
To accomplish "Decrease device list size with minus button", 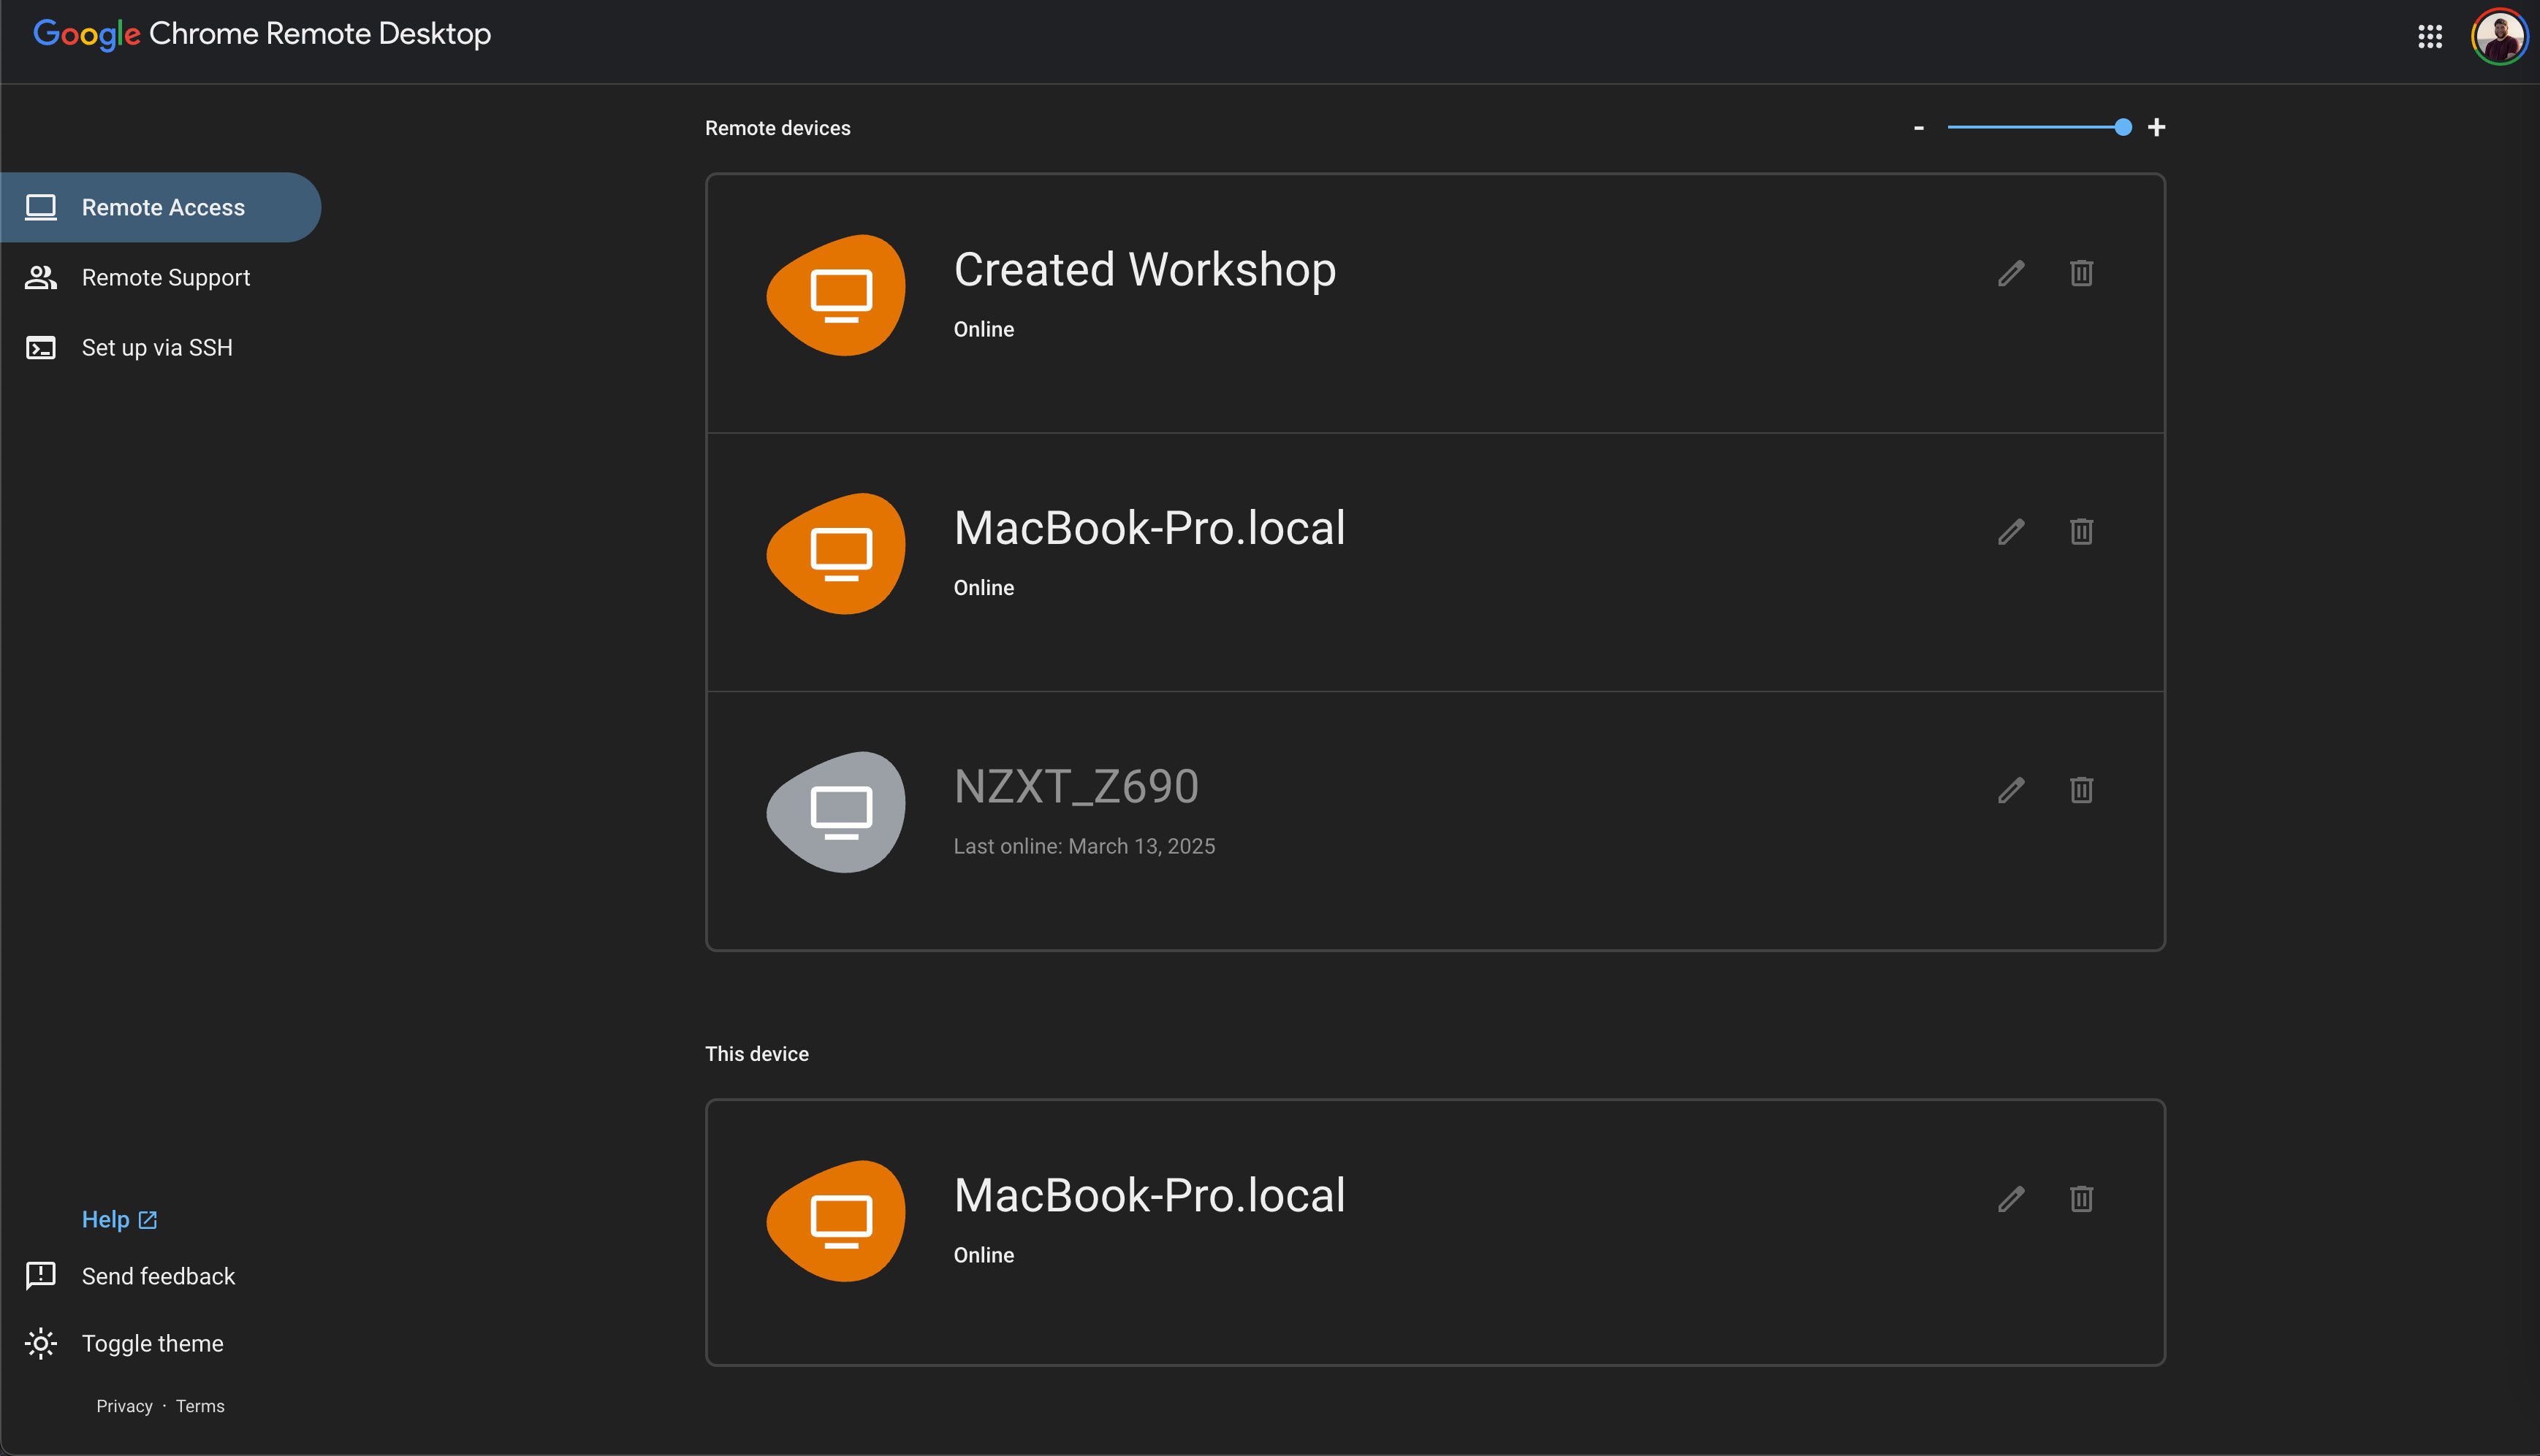I will [1919, 127].
